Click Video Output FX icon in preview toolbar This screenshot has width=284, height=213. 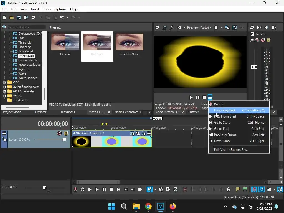(172, 27)
